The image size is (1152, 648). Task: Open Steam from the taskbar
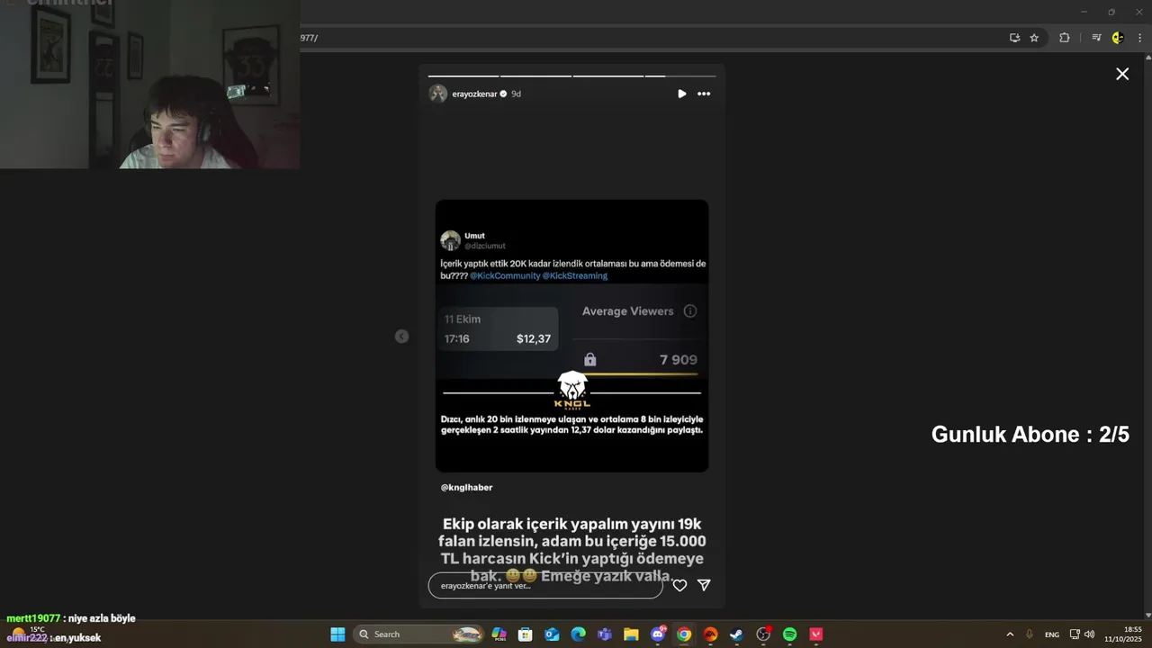(x=736, y=634)
